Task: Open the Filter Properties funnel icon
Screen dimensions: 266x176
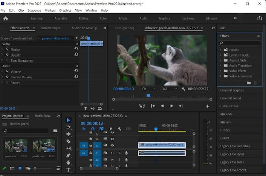Action: tap(86, 109)
